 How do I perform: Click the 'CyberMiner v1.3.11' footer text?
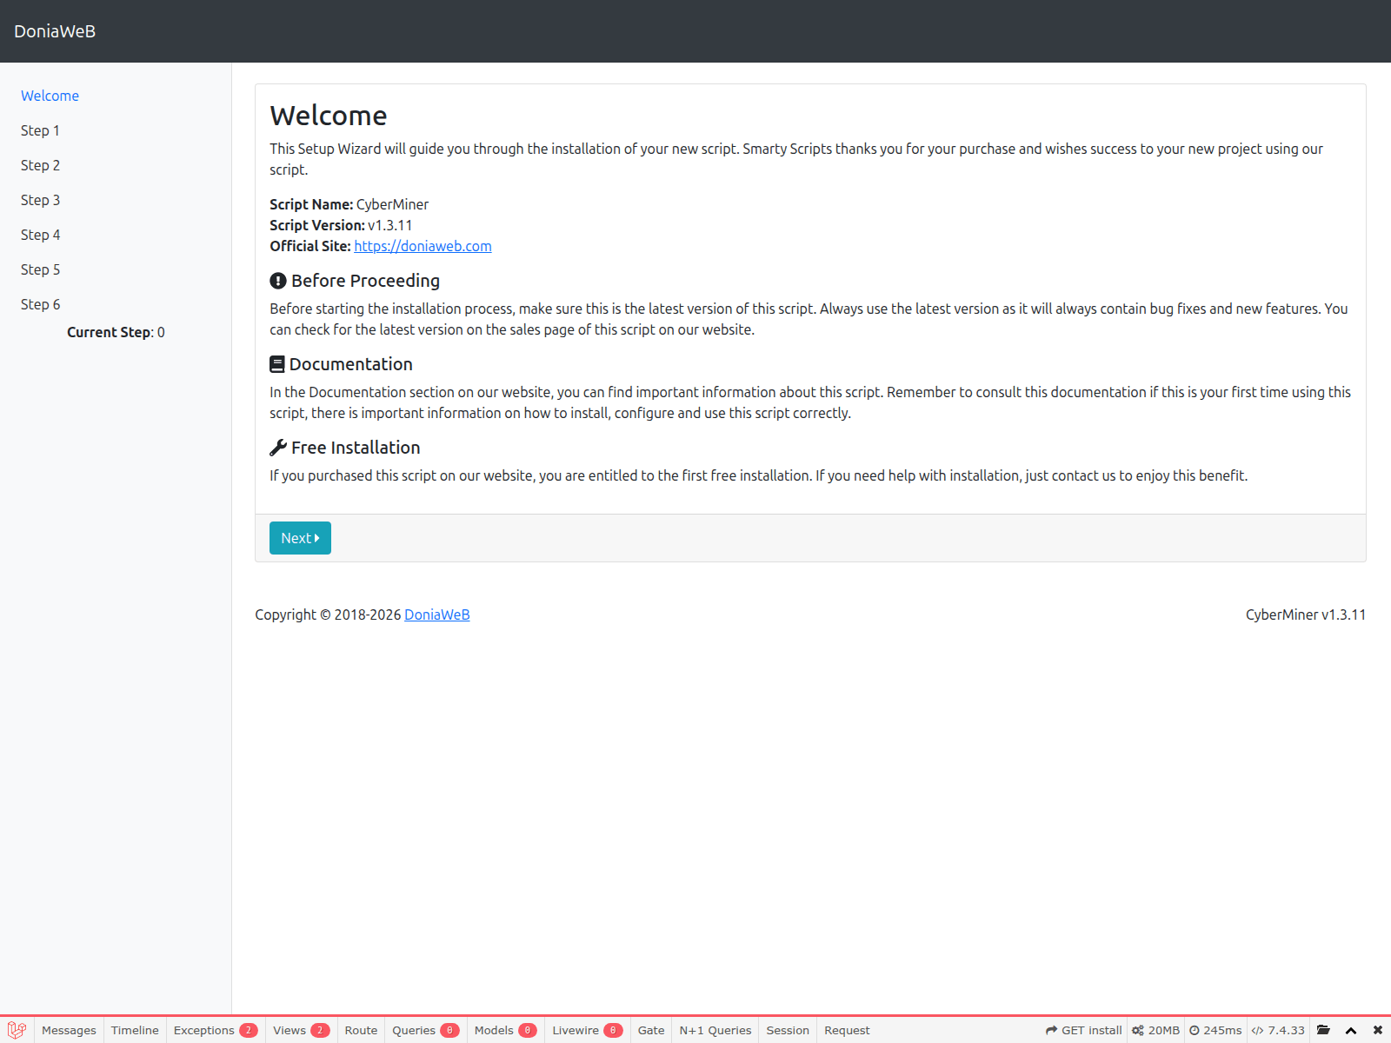(1306, 615)
